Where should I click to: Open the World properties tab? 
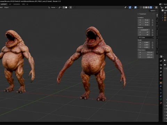pyautogui.click(x=161, y=78)
